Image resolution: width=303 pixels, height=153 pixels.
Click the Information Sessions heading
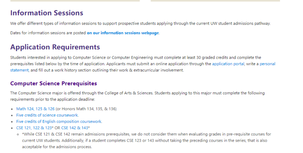(47, 13)
